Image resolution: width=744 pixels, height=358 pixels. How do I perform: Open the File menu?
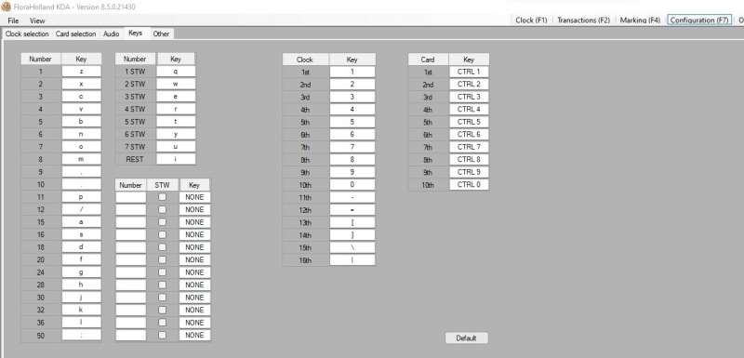pyautogui.click(x=13, y=20)
